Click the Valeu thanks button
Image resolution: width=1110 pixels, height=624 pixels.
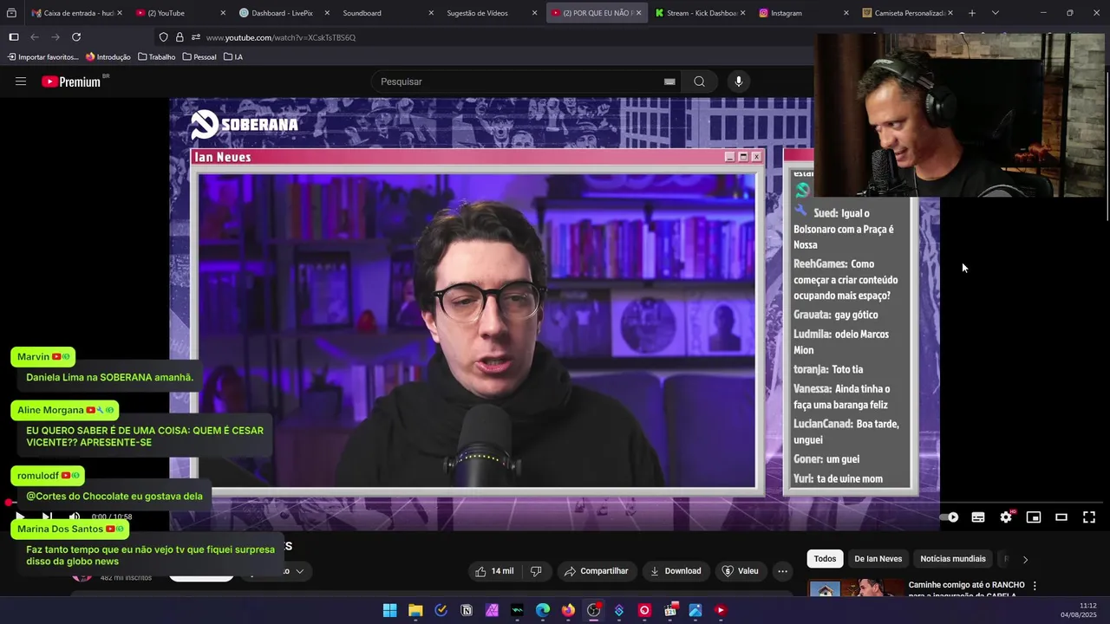741,571
